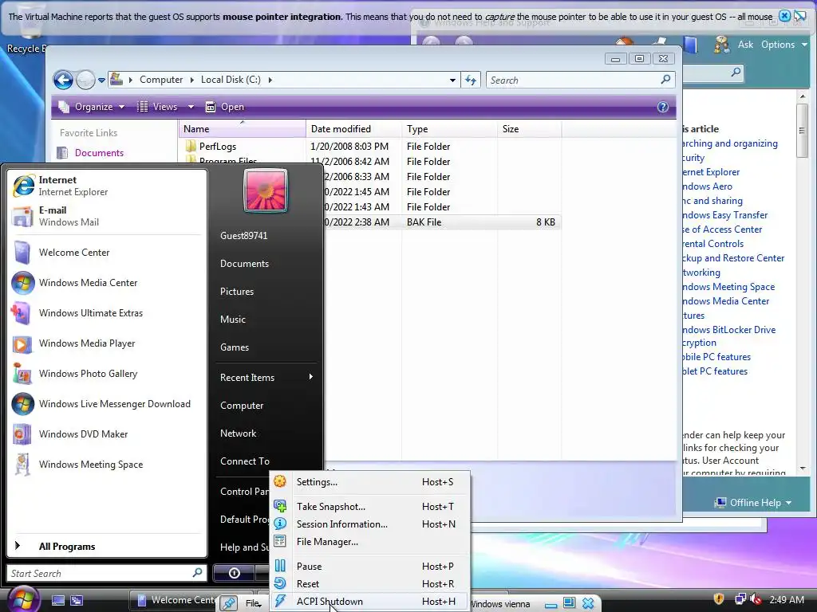Click search magnifier in Start Search box

197,573
